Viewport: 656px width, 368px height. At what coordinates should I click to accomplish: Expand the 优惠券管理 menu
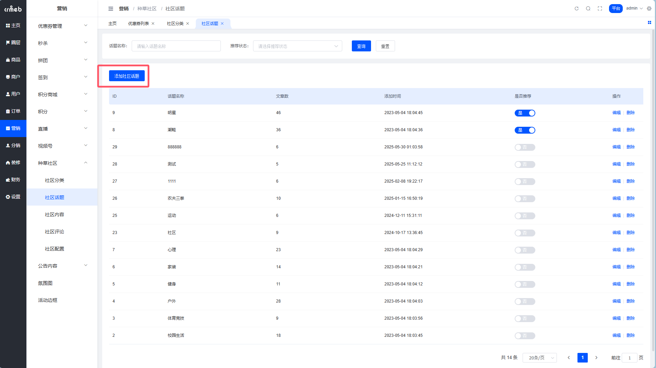tap(62, 26)
